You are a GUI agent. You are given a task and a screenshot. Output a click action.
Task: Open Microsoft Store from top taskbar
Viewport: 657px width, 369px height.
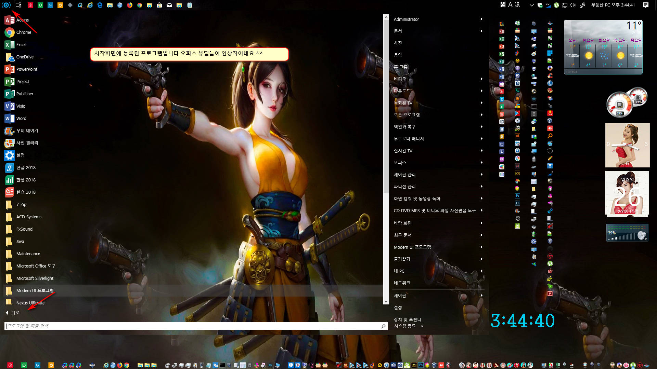pyautogui.click(x=159, y=5)
